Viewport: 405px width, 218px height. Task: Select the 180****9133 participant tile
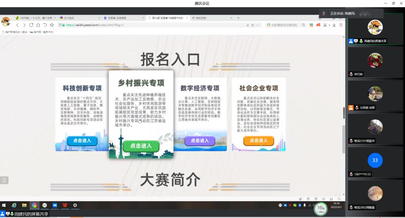[375, 162]
